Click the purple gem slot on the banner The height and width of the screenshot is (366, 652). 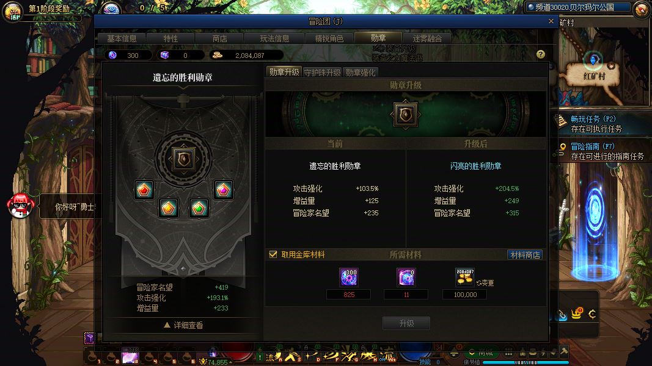223,190
